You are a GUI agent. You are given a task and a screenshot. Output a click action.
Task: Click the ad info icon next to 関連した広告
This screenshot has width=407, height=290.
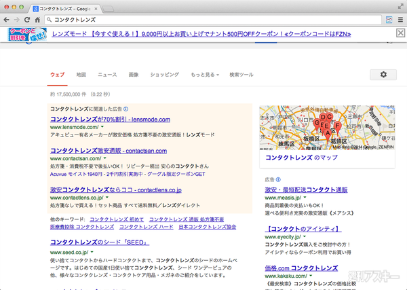pyautogui.click(x=126, y=109)
